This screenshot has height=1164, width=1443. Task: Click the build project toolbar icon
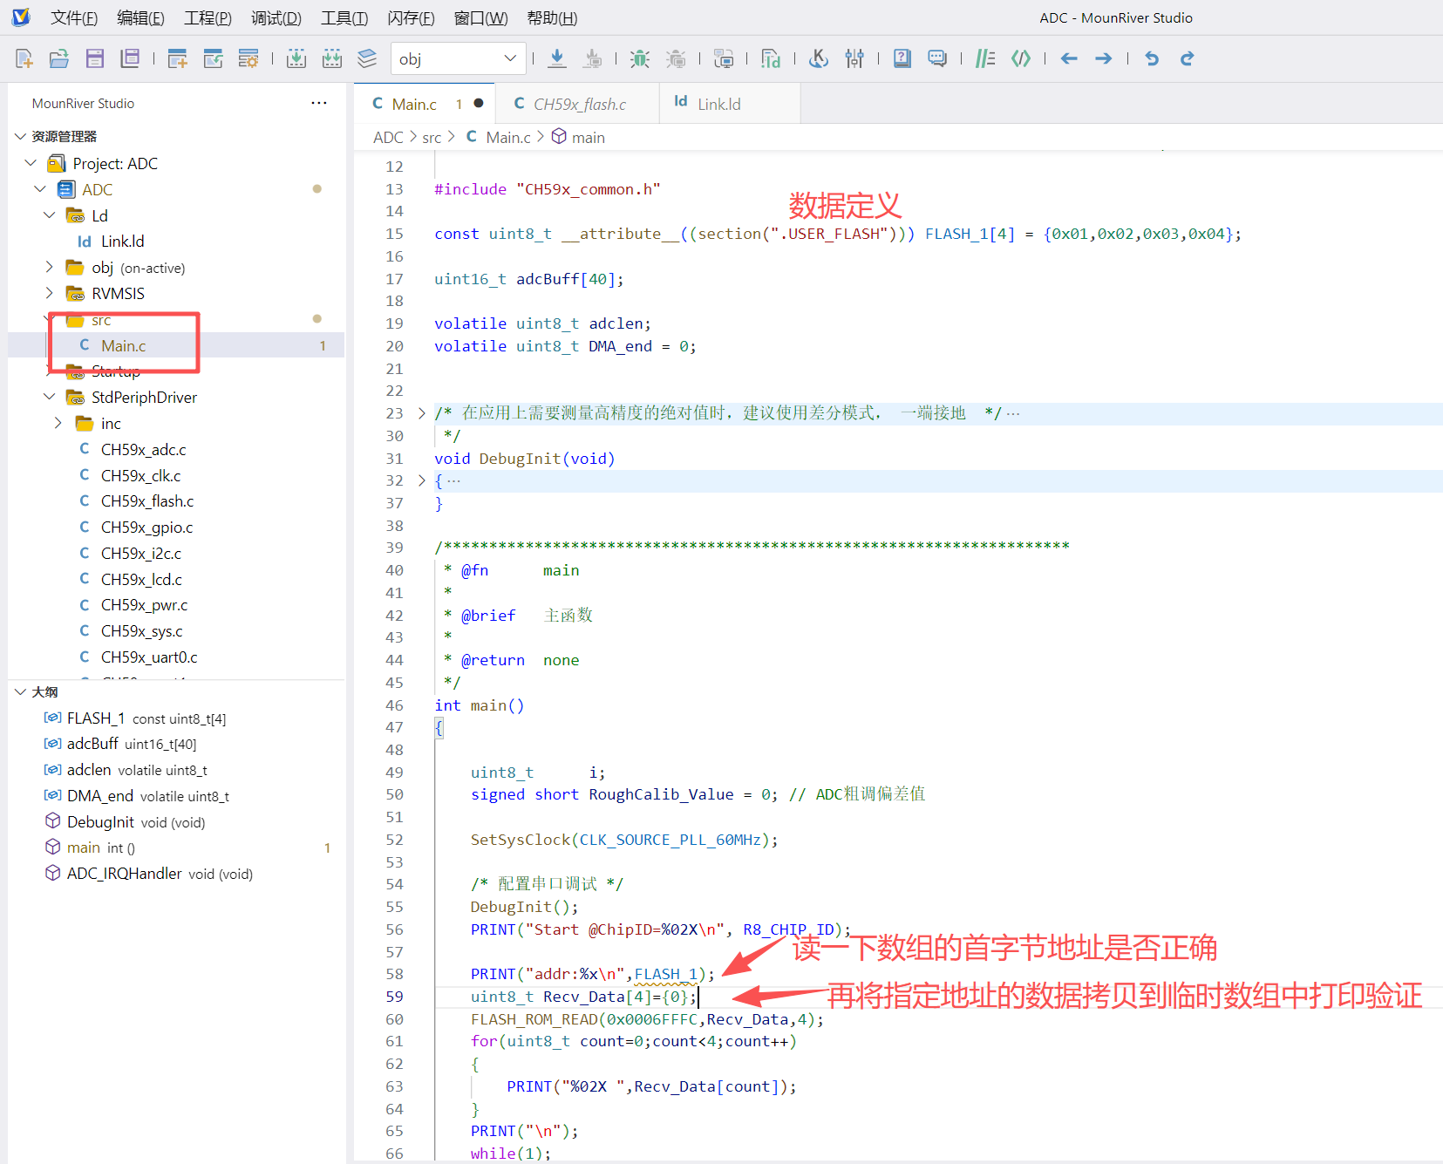tap(296, 58)
